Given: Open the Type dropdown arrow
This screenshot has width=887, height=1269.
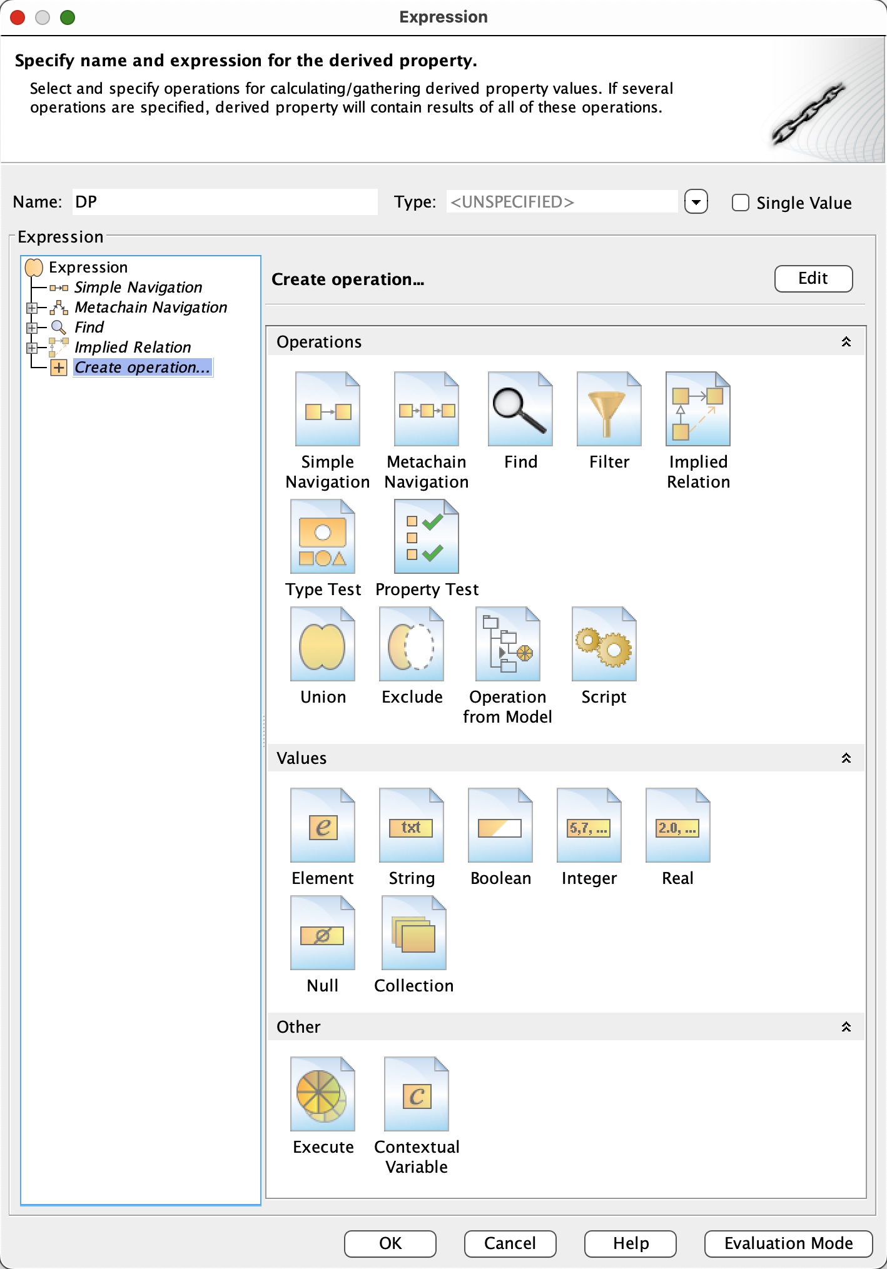Looking at the screenshot, I should tap(696, 202).
